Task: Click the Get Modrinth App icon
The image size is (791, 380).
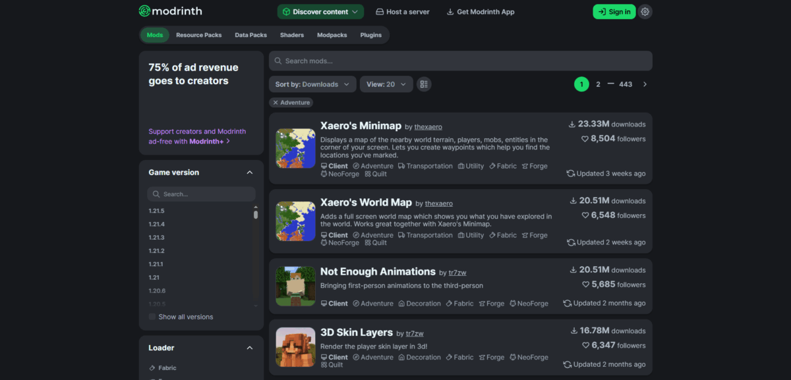Action: pyautogui.click(x=450, y=11)
